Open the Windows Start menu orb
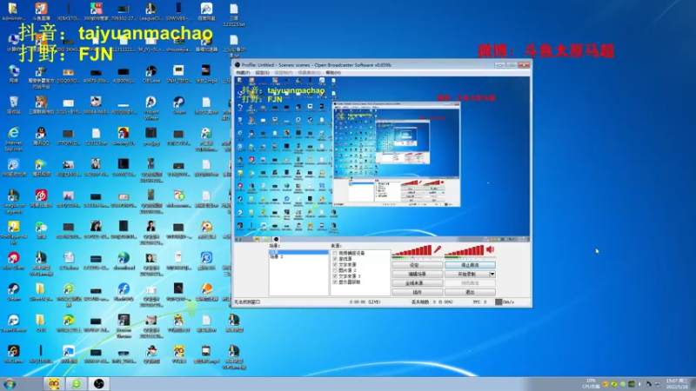Screen dimensions: 696x391 [10, 384]
